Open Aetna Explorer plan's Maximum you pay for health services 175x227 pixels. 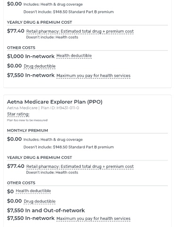[93, 218]
